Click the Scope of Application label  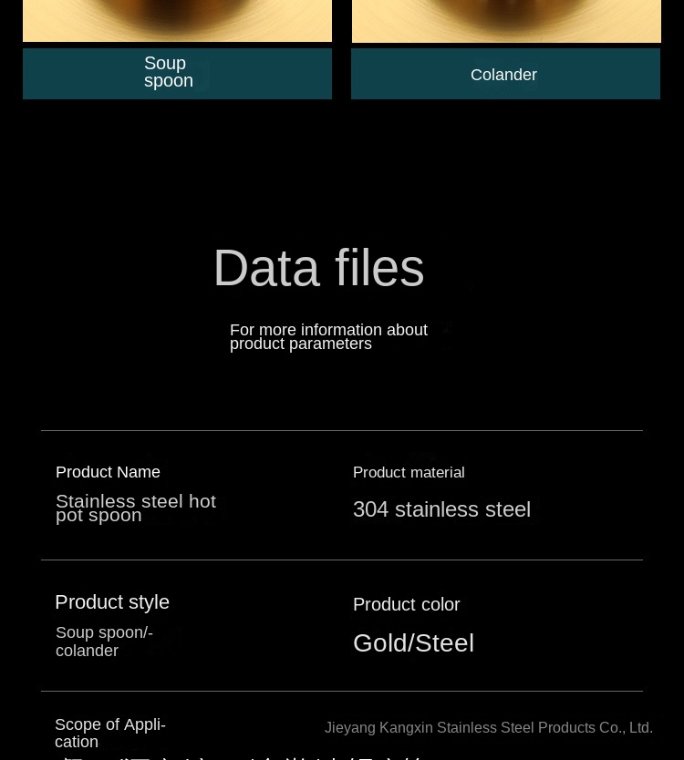110,733
